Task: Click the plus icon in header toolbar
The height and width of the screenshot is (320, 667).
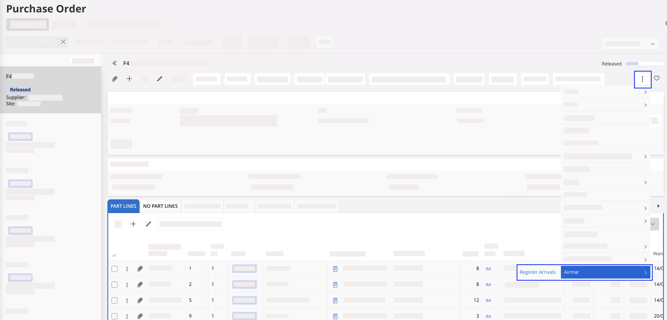Action: point(129,79)
